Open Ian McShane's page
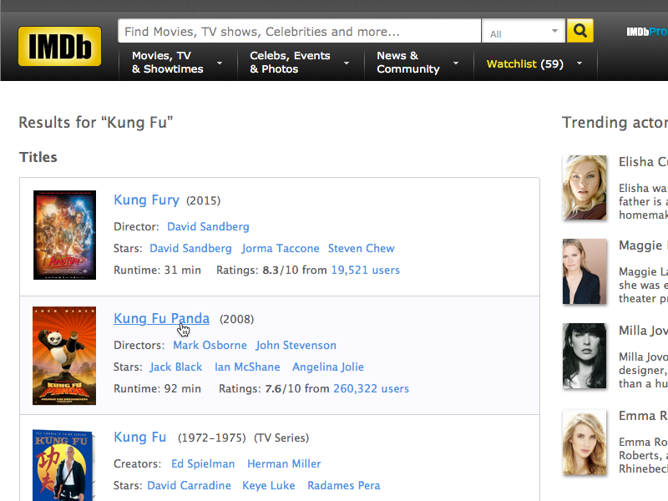The width and height of the screenshot is (668, 501). tap(247, 367)
